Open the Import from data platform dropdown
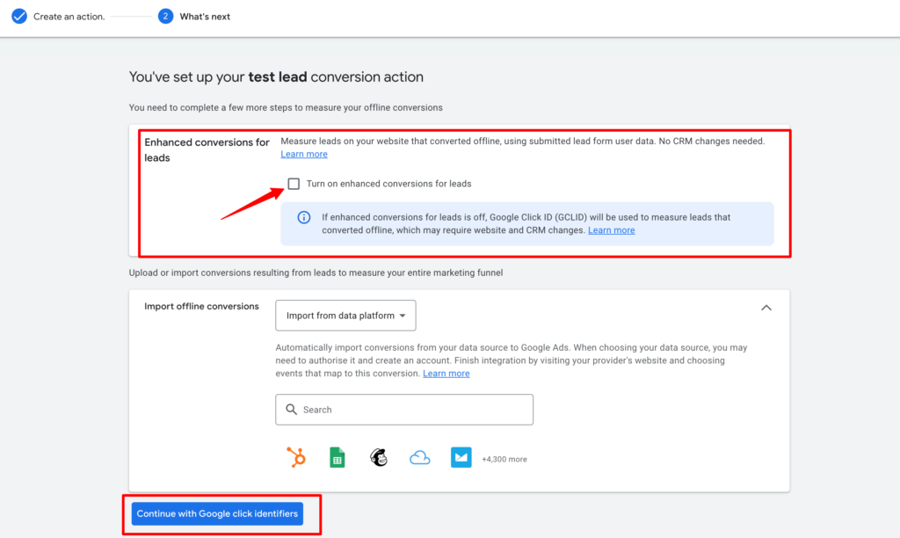The image size is (900, 538). (345, 316)
